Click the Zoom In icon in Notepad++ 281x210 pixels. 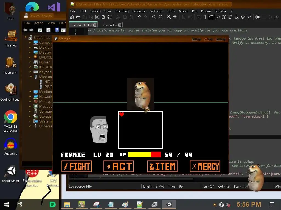169,17
